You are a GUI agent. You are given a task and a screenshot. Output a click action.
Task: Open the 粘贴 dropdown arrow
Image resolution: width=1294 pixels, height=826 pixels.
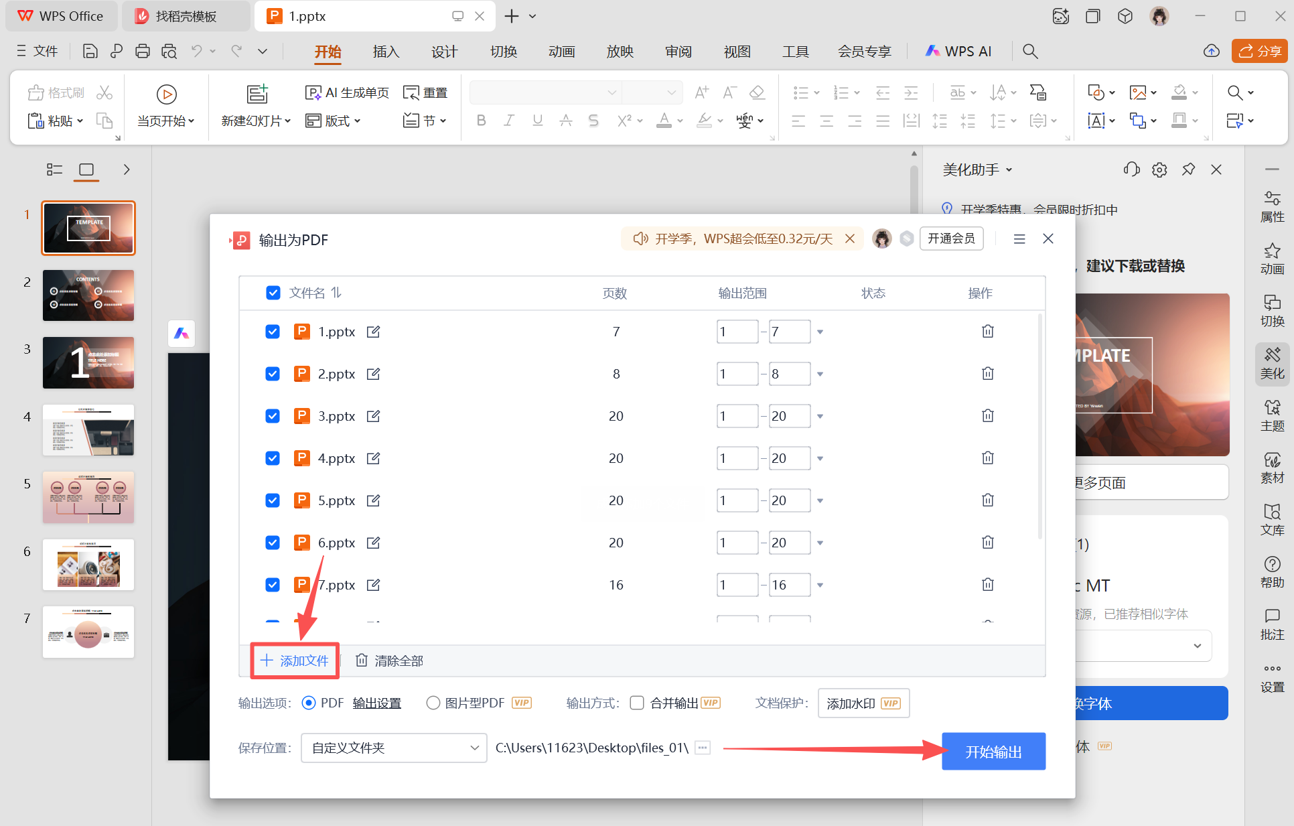tap(80, 121)
